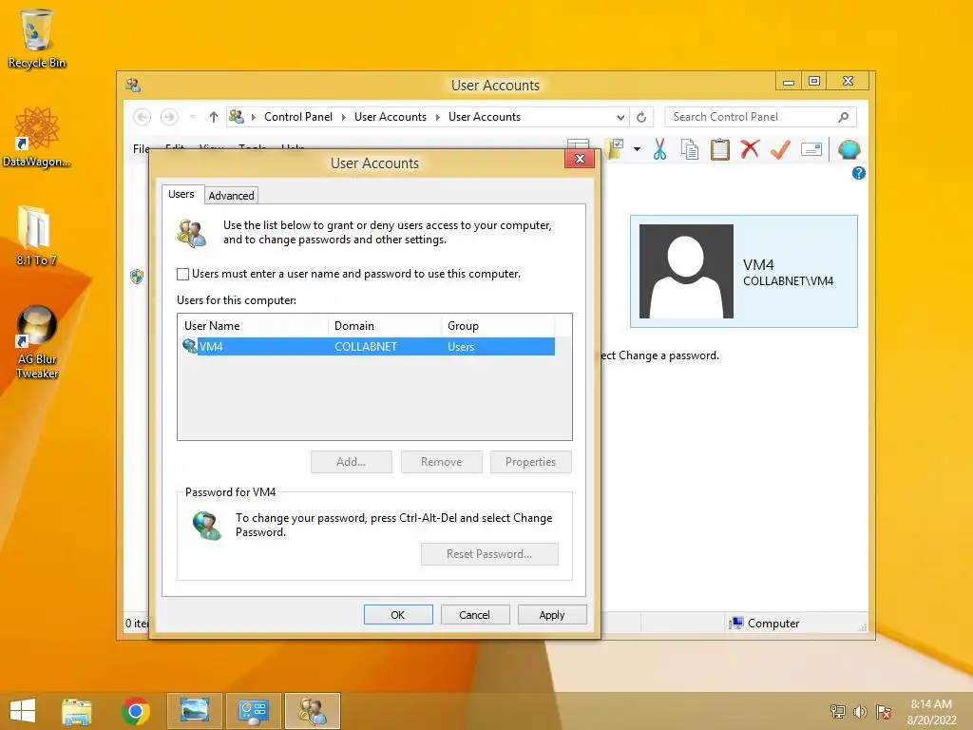Viewport: 973px width, 730px height.
Task: Go back in Control Panel window
Action: [143, 117]
